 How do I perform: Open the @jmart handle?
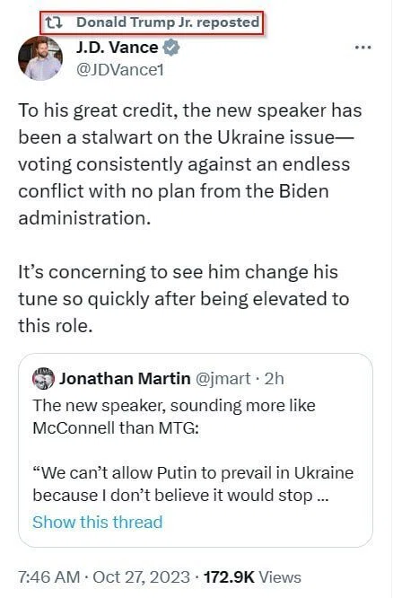pos(223,379)
